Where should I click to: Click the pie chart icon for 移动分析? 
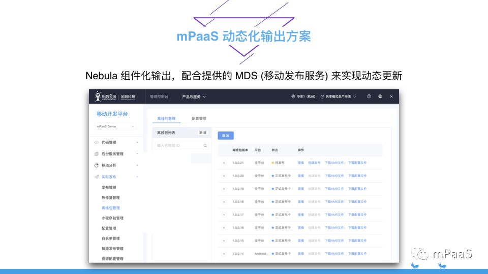97,165
